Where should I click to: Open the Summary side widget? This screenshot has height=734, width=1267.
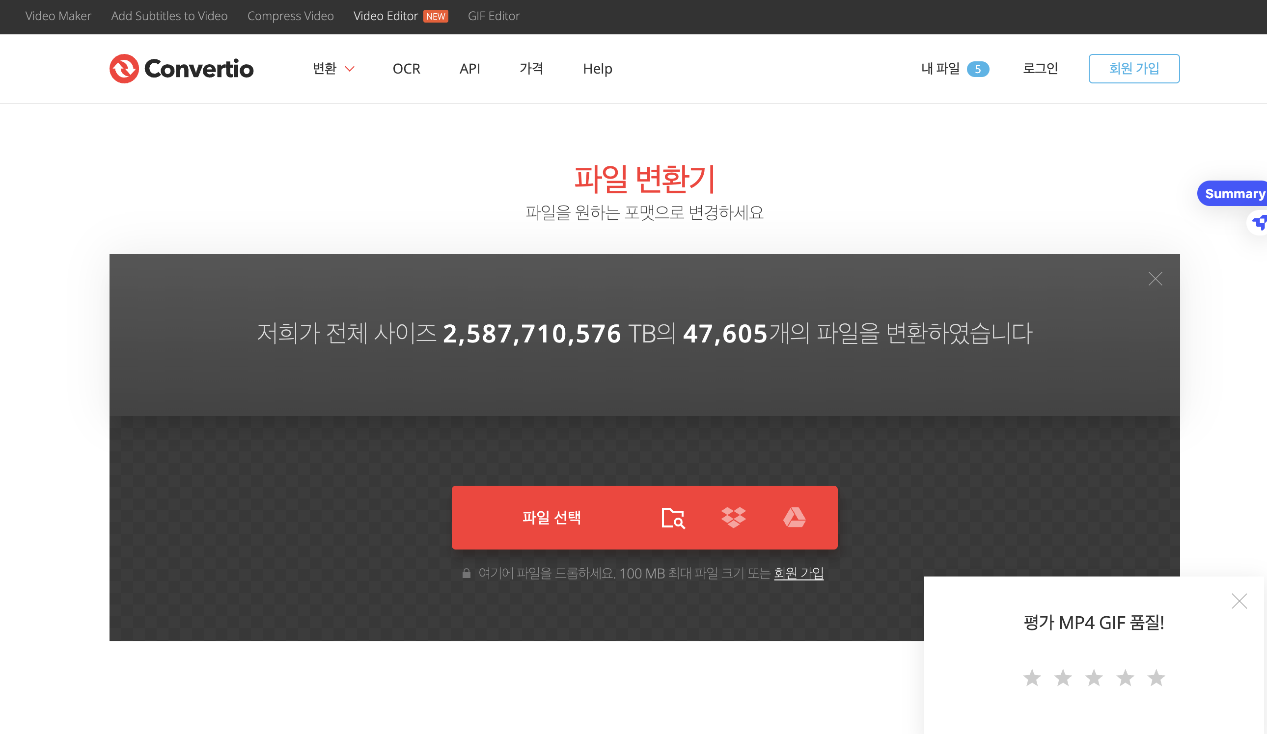tap(1234, 193)
